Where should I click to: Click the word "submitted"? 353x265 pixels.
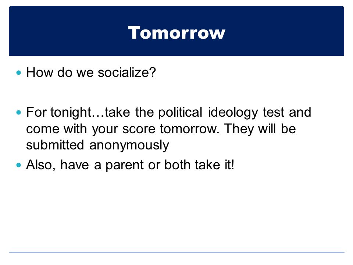[55, 145]
